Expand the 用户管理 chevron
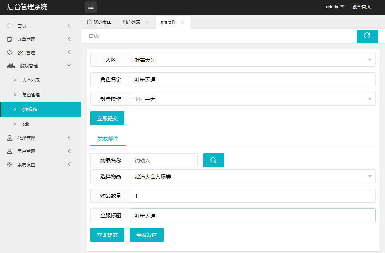Viewport: 385px width, 253px height. (x=69, y=151)
